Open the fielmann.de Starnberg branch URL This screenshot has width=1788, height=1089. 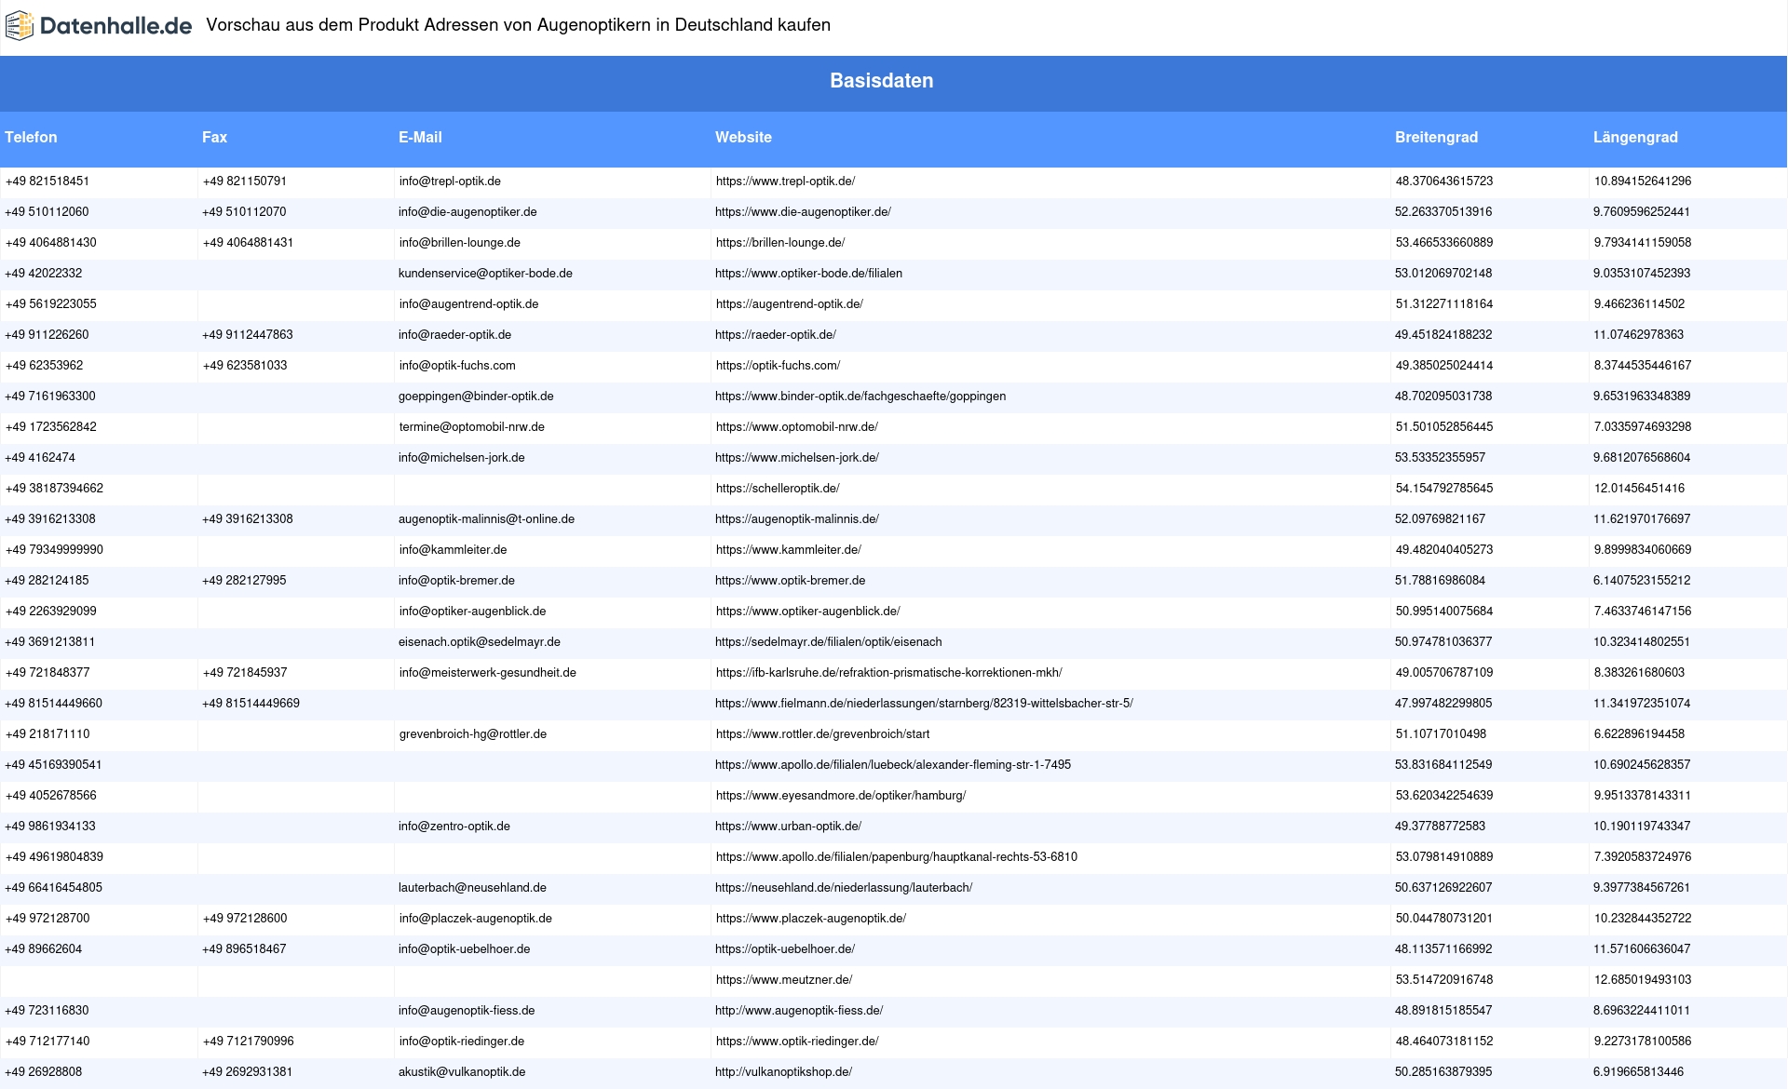point(924,704)
